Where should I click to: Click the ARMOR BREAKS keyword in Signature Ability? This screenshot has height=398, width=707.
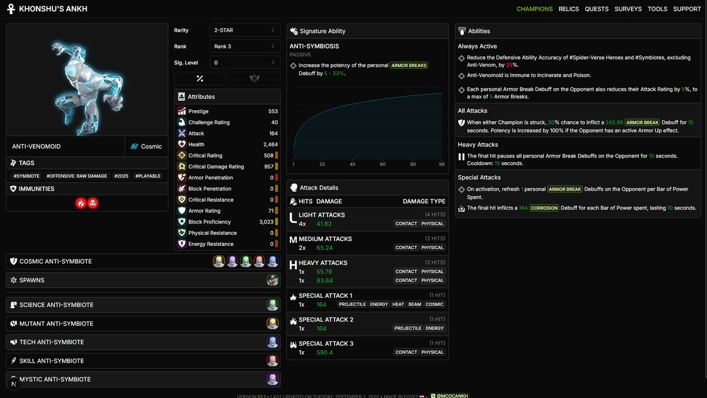click(x=409, y=65)
